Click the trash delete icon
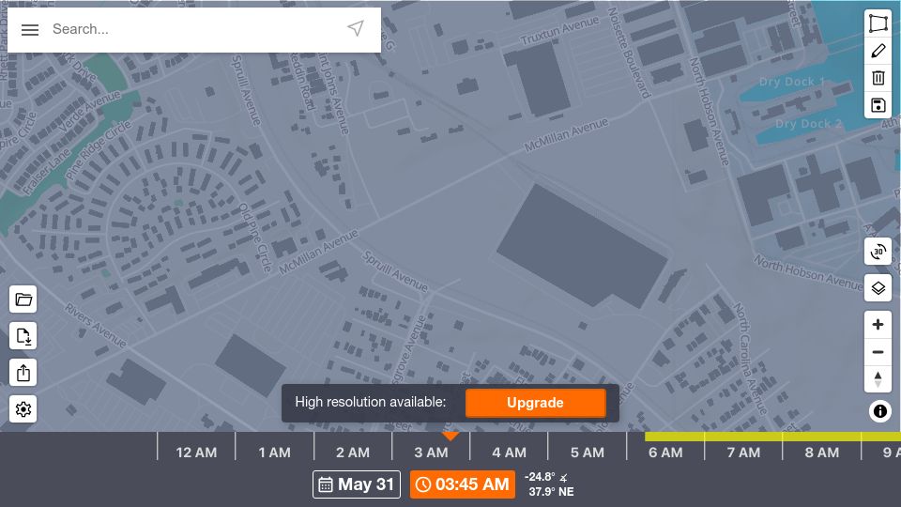Image resolution: width=901 pixels, height=507 pixels. (878, 78)
